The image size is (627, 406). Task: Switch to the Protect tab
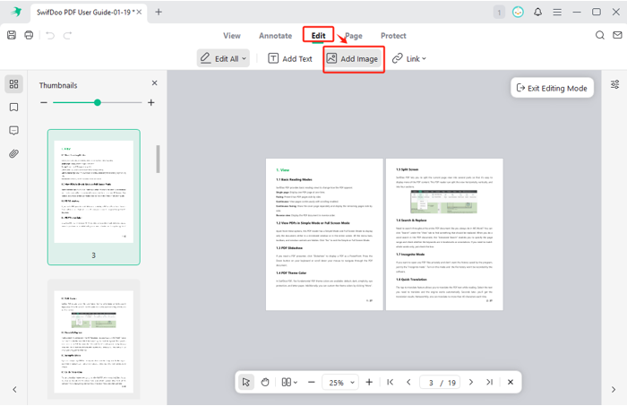click(x=393, y=36)
